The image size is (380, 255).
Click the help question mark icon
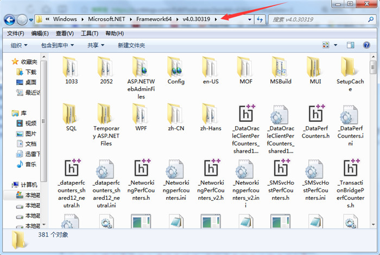(366, 45)
